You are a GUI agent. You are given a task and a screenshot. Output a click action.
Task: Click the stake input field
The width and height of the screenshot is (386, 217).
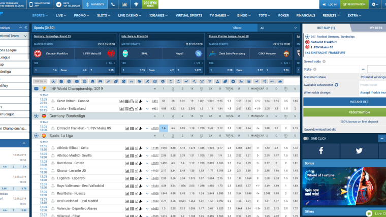tap(376, 69)
